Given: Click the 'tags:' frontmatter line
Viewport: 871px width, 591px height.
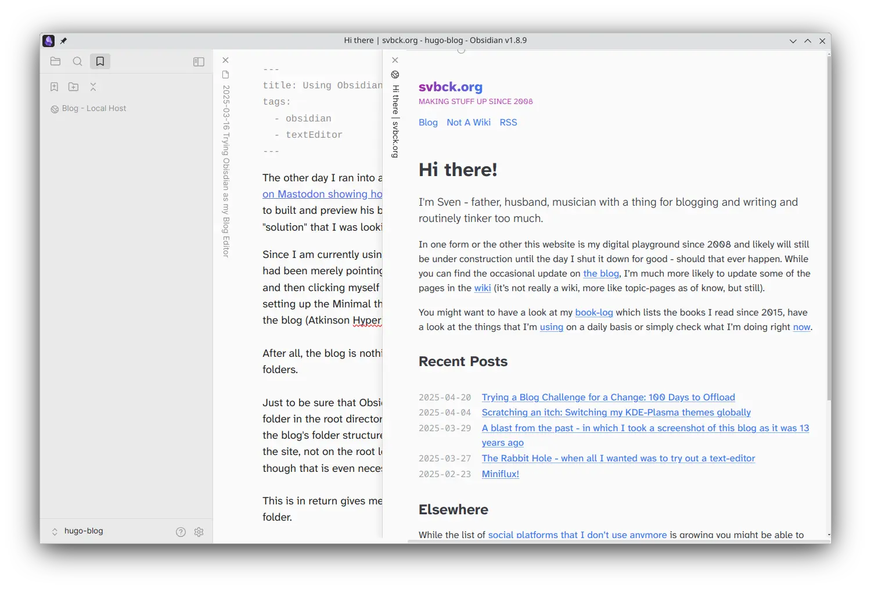Looking at the screenshot, I should [x=276, y=102].
